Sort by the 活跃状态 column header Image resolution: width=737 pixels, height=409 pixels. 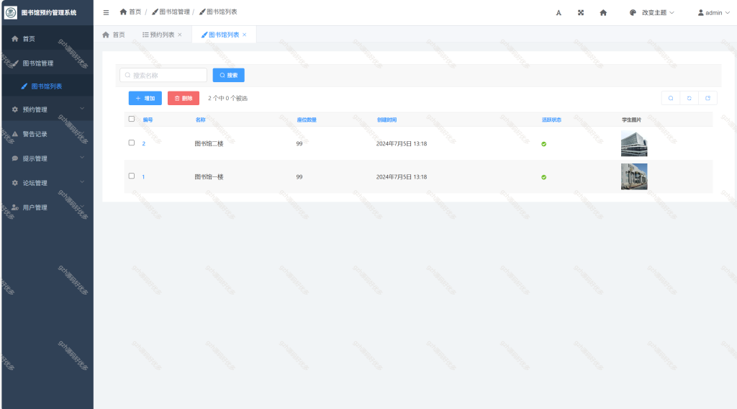[x=551, y=120]
